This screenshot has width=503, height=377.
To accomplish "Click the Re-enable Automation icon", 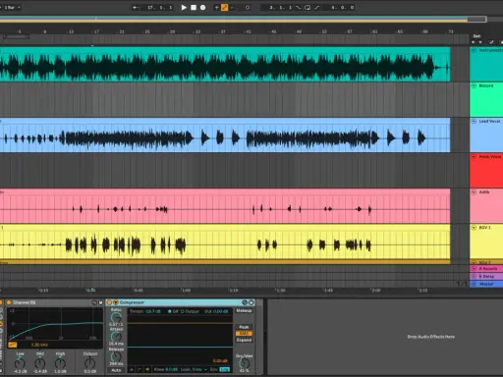I will [232, 7].
